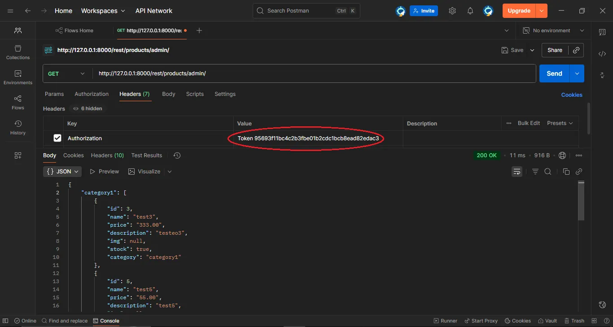
Task: Open the Collections sidebar panel
Action: [x=18, y=52]
